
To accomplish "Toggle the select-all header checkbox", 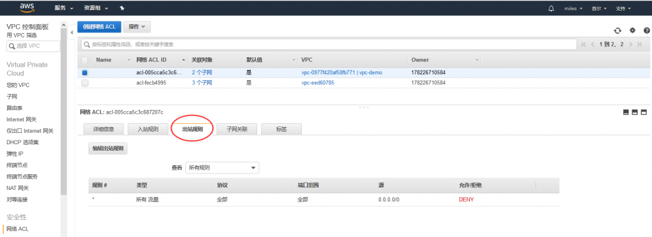I will (x=85, y=60).
